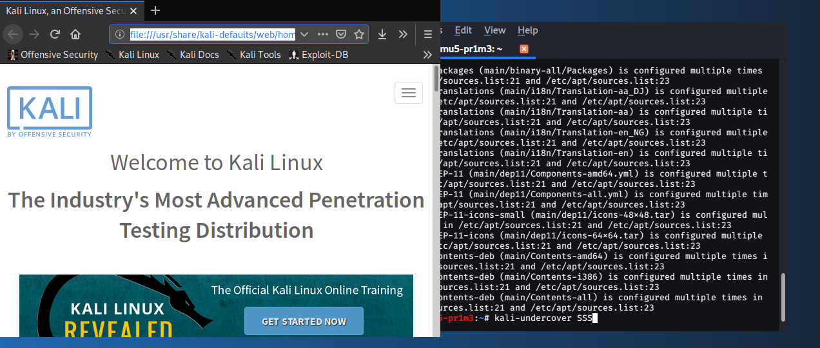Bookmark this page with star icon

(359, 34)
